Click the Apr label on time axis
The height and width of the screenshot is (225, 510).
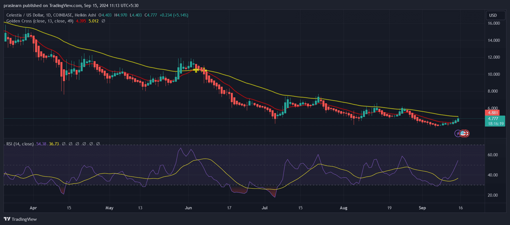[x=33, y=208]
